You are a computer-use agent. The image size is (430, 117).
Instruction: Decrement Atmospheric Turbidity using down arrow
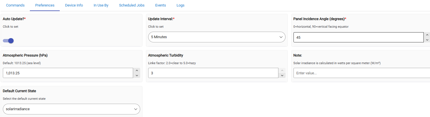[x=282, y=75]
